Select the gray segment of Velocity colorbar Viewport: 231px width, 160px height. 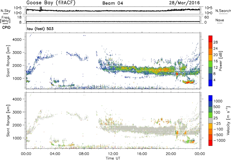point(210,120)
